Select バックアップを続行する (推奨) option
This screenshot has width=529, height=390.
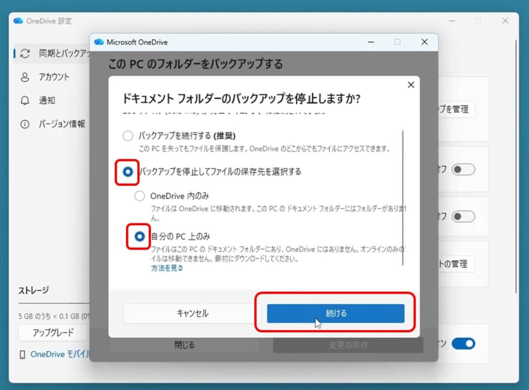(x=128, y=136)
